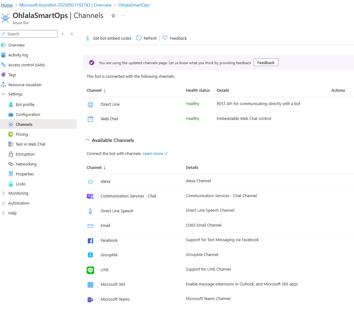354x309 pixels.
Task: Click the favorite star icon beside Channels title
Action: click(113, 16)
